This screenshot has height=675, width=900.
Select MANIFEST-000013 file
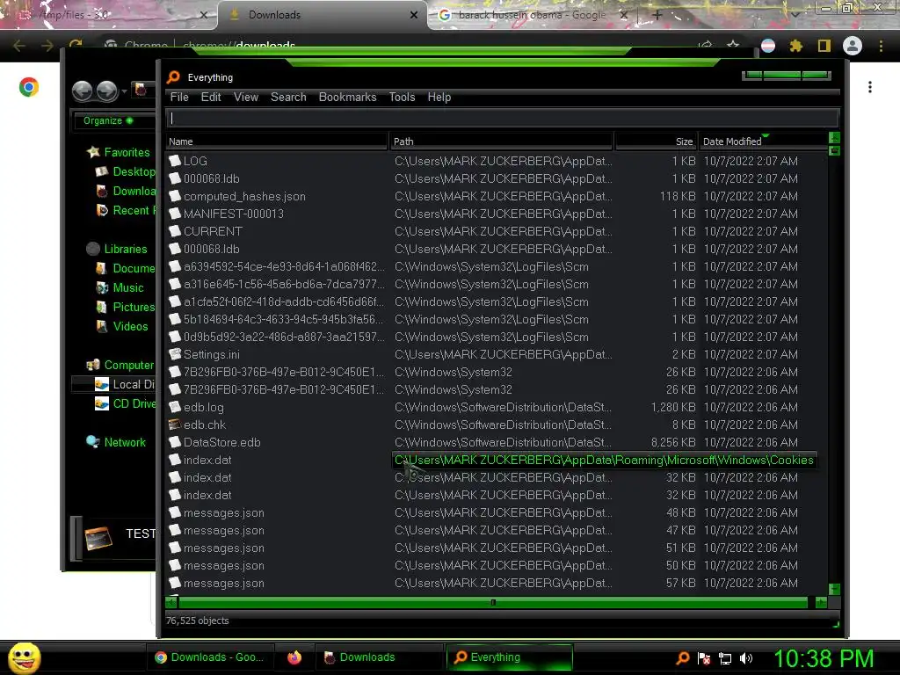point(234,214)
